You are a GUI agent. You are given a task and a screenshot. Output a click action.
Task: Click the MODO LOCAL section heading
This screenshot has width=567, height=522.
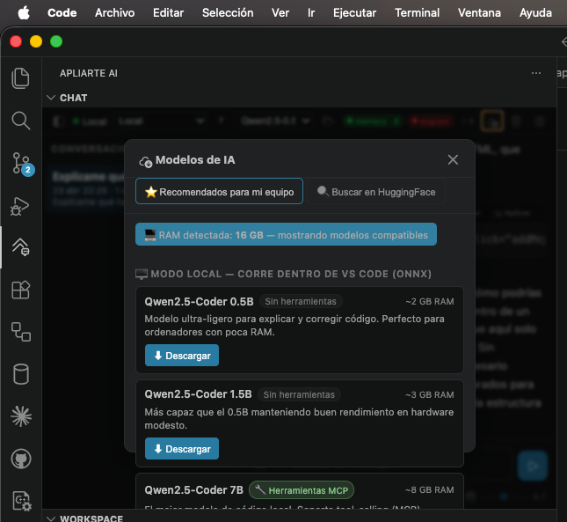(283, 274)
